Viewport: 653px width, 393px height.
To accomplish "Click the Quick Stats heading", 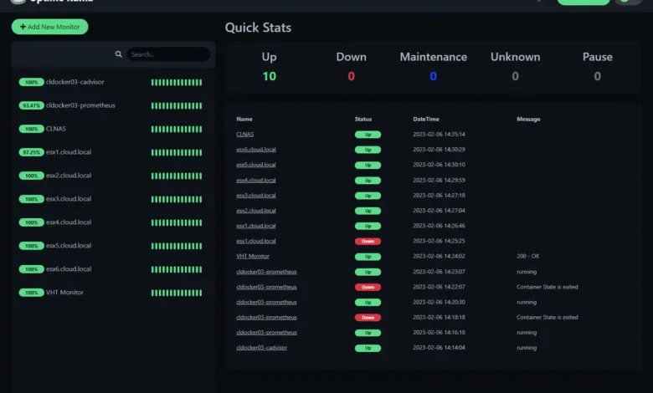I will (x=258, y=28).
